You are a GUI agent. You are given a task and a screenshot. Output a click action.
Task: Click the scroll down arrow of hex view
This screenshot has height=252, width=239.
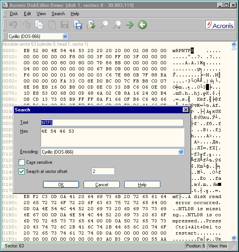click(x=234, y=238)
